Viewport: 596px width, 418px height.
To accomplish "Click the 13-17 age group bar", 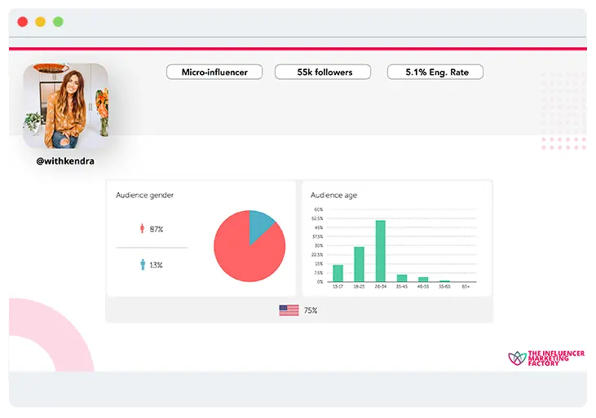I will 338,273.
